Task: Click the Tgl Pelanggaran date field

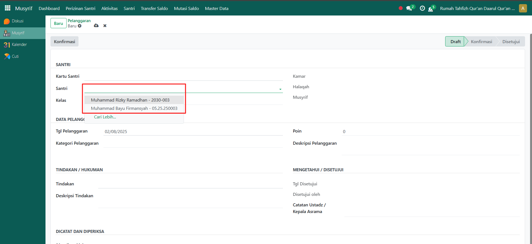Action: click(x=193, y=131)
